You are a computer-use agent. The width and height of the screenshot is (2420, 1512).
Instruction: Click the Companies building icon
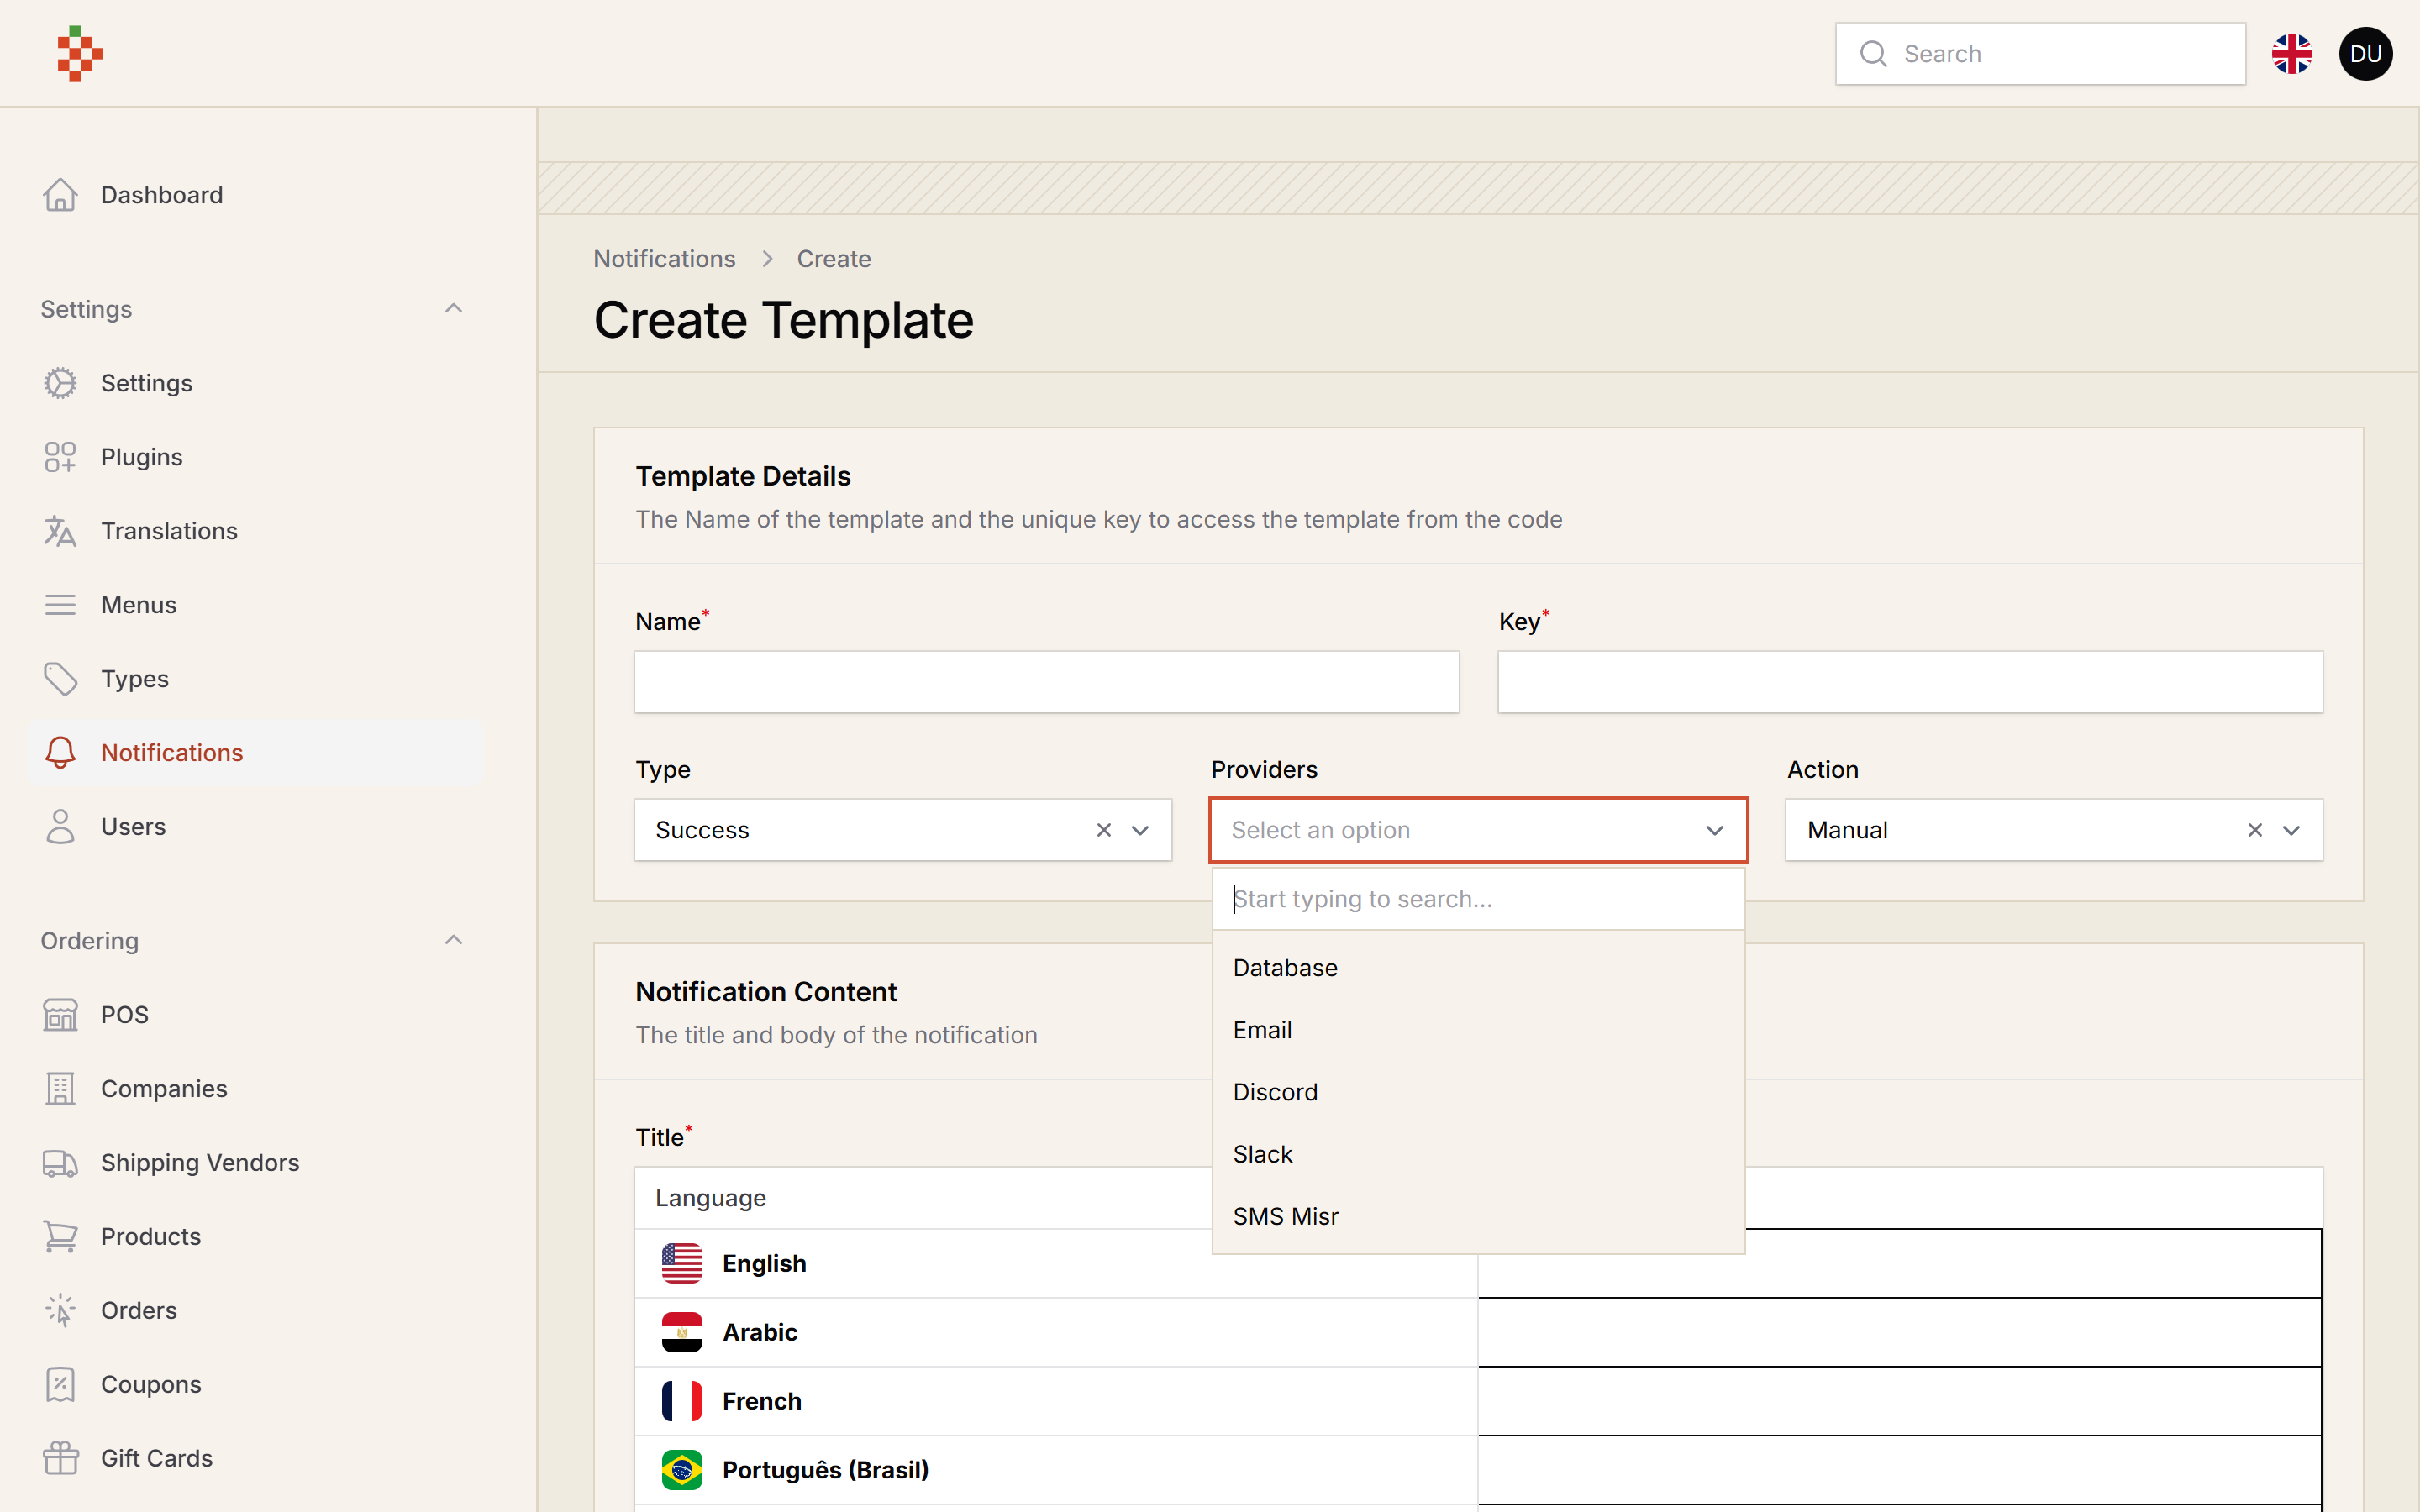pos(60,1089)
